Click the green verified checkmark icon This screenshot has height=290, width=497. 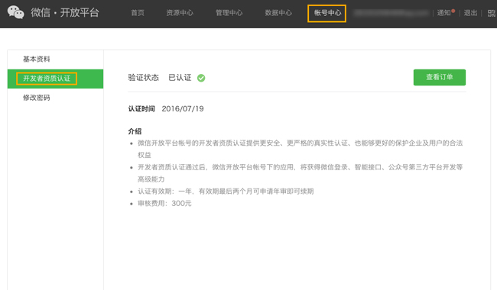[x=201, y=78]
